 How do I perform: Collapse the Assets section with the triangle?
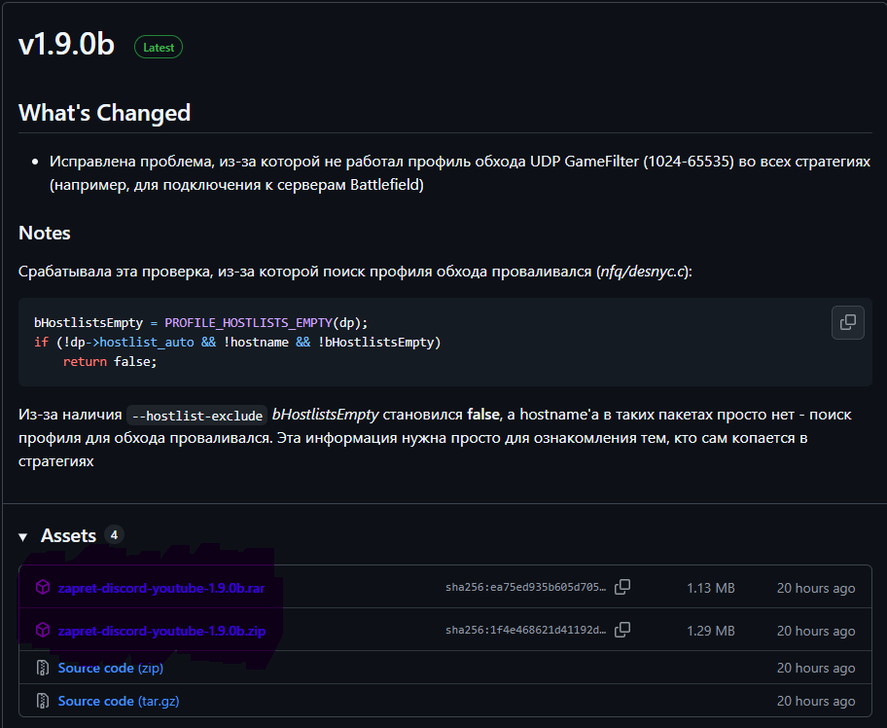(x=23, y=536)
